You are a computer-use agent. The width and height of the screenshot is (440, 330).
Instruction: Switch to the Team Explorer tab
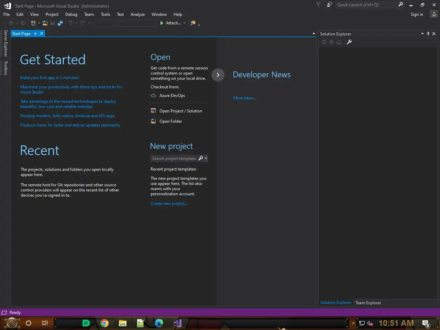pyautogui.click(x=368, y=303)
